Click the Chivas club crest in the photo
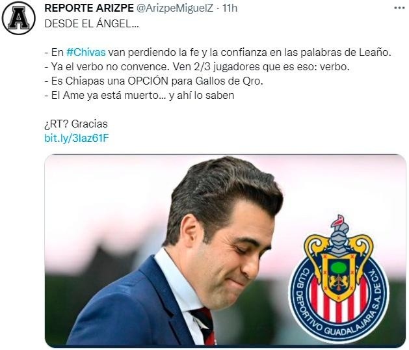409x350 pixels. (x=339, y=279)
